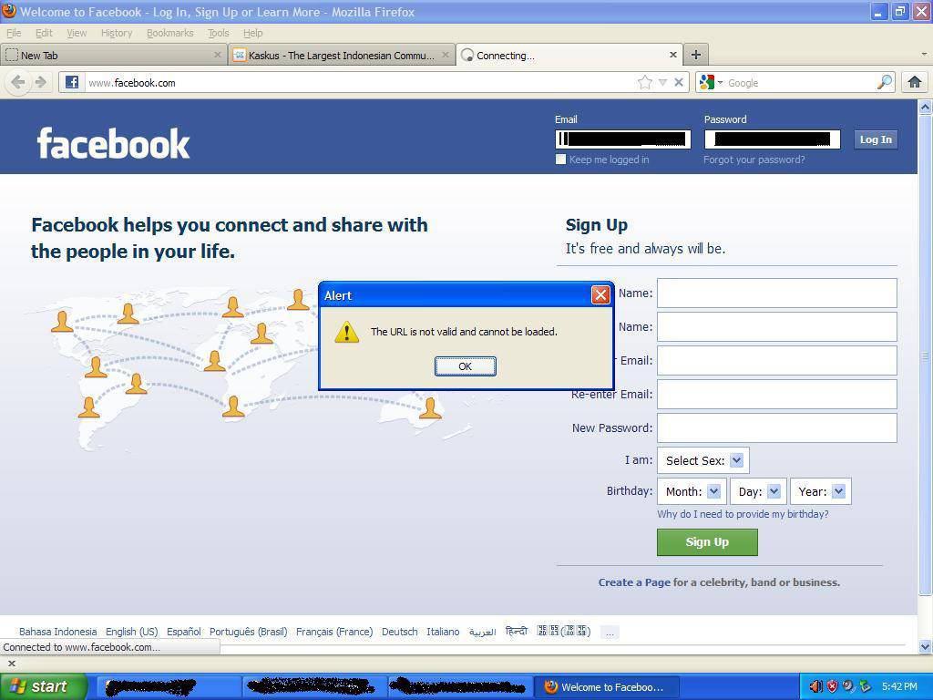Open the View menu
Screen dimensions: 933x700
(77, 34)
